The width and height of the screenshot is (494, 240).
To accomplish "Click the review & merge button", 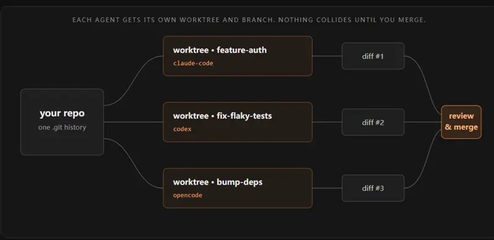I will tap(461, 122).
